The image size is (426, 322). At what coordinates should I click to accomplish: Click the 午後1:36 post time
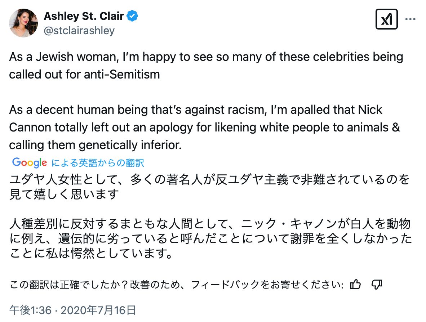31,310
